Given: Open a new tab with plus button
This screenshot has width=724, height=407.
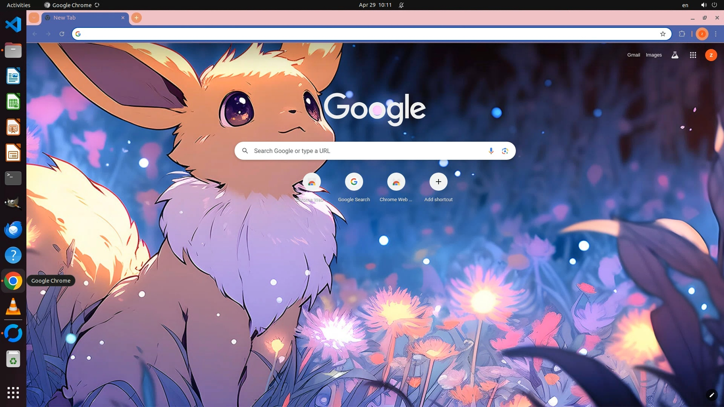Looking at the screenshot, I should coord(137,18).
